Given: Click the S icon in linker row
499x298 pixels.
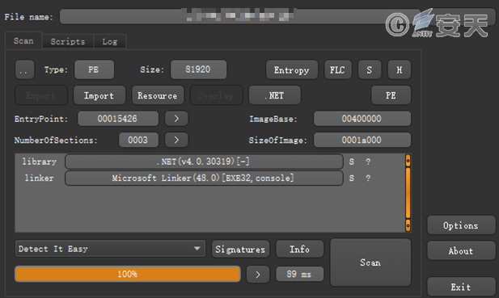Looking at the screenshot, I should pos(351,178).
